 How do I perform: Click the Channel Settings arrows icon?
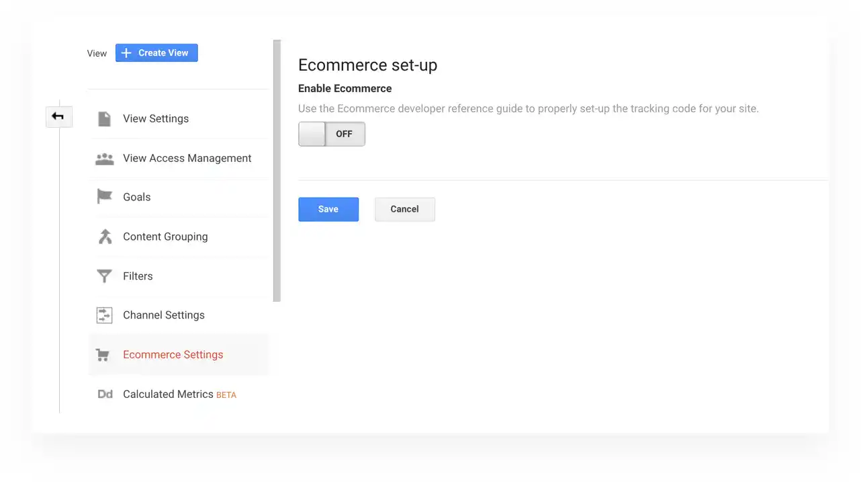[105, 315]
